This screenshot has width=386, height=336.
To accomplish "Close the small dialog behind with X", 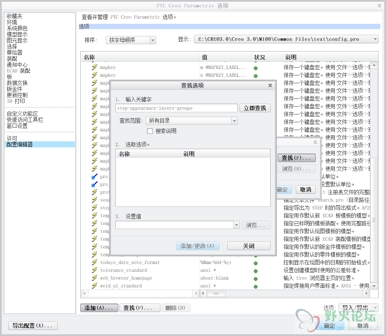I will (315, 142).
